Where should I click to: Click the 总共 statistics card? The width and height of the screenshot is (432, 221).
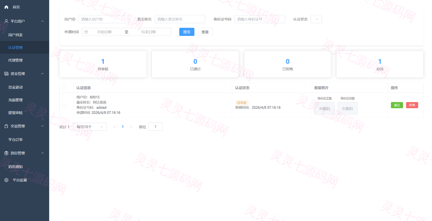[380, 64]
